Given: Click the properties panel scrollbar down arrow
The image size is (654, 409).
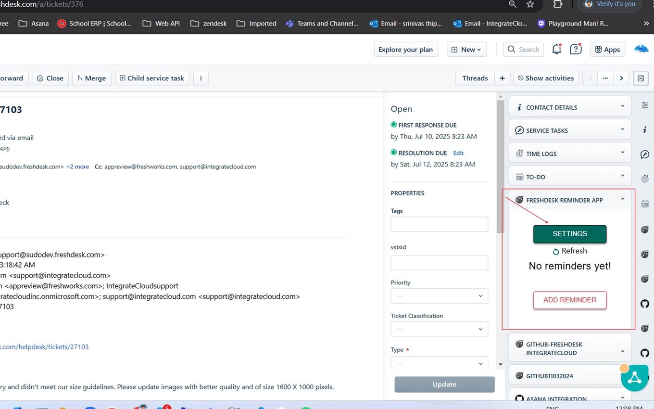Looking at the screenshot, I should 501,364.
